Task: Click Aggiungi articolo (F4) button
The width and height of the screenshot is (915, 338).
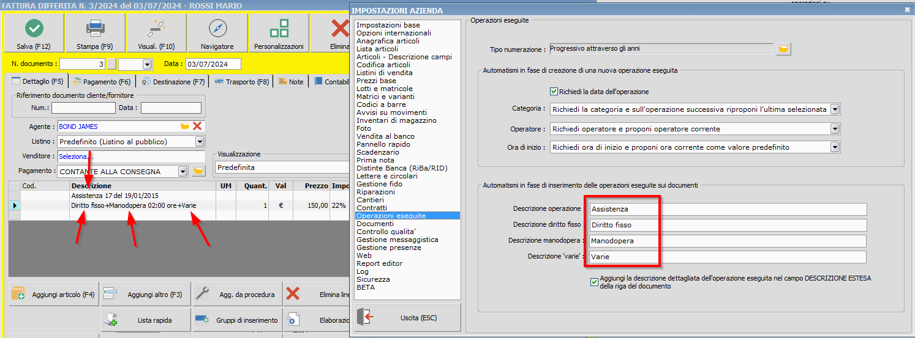Action: pyautogui.click(x=54, y=294)
